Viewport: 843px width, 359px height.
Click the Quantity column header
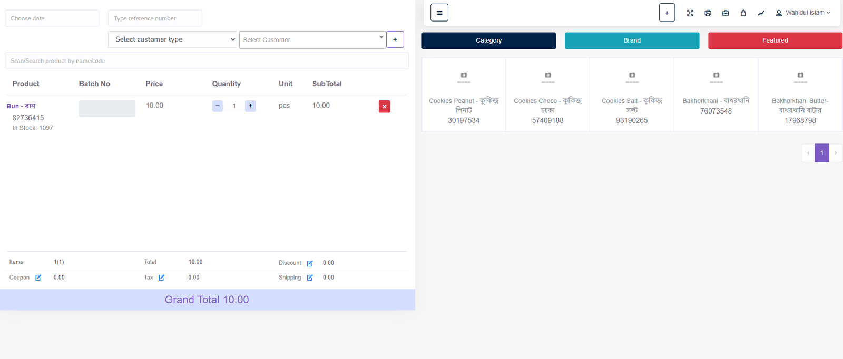(x=227, y=84)
